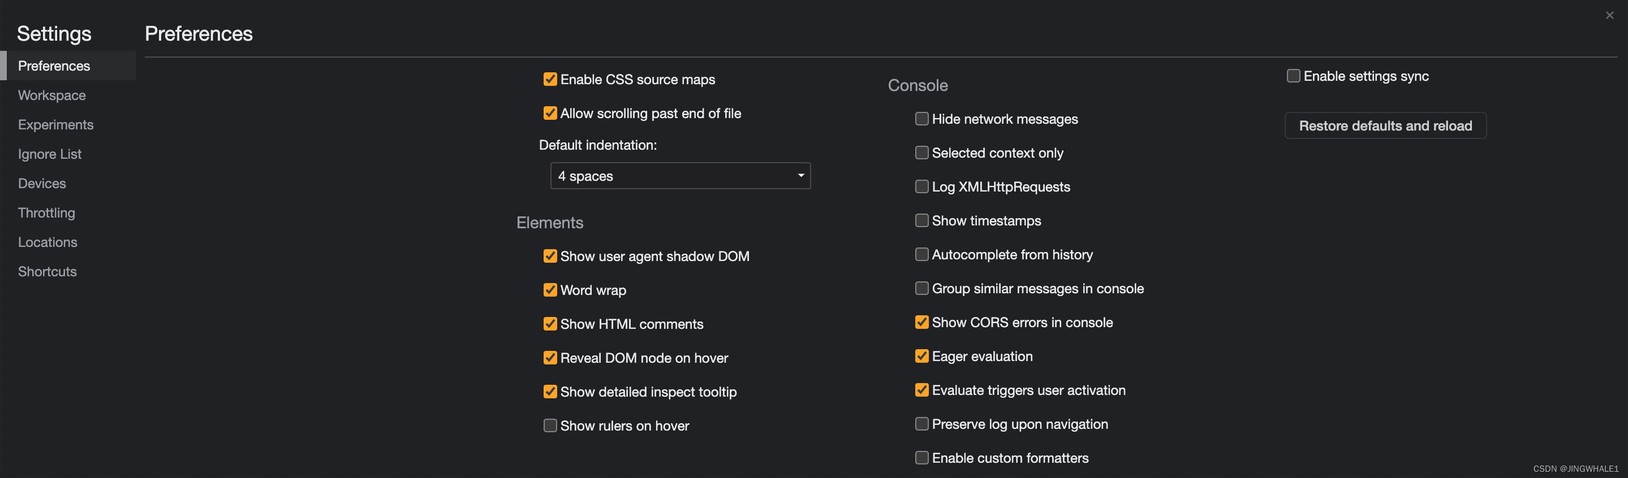1628x478 pixels.
Task: Go to the Ignore List tab
Action: pyautogui.click(x=49, y=154)
